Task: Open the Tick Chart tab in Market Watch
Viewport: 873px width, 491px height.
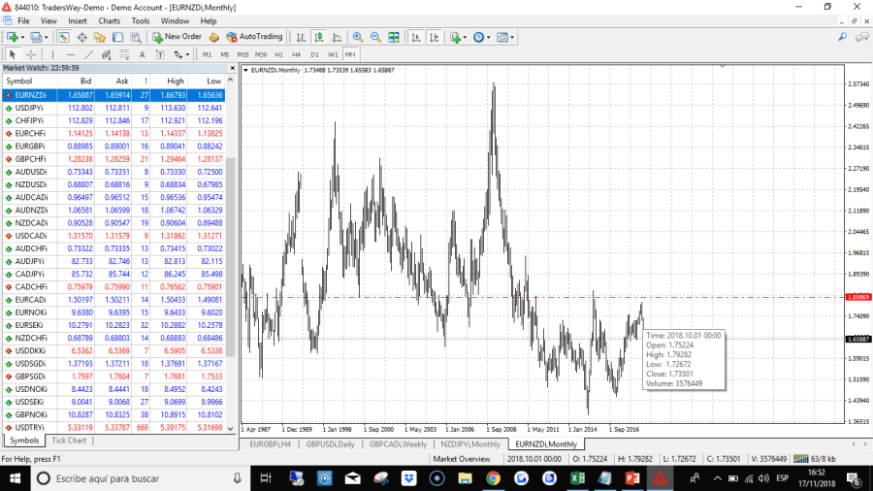Action: (x=69, y=441)
